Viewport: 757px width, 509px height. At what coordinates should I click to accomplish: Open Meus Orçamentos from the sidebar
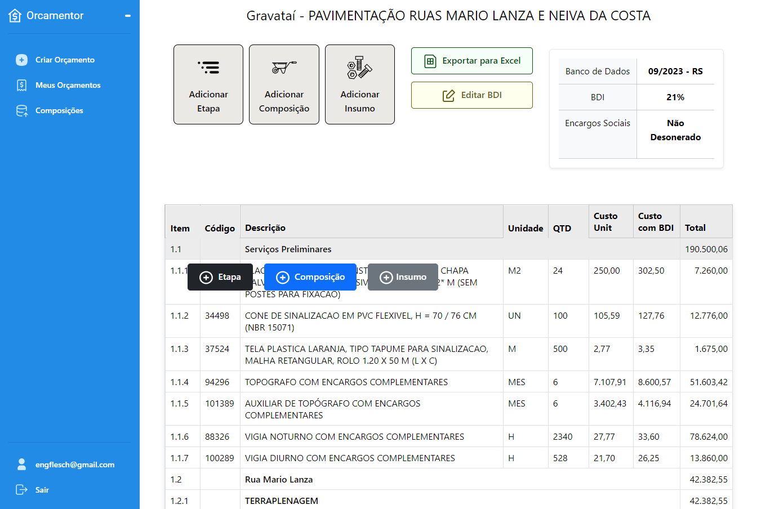[68, 85]
